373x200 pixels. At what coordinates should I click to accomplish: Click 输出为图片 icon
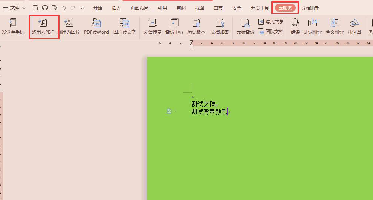pyautogui.click(x=69, y=26)
